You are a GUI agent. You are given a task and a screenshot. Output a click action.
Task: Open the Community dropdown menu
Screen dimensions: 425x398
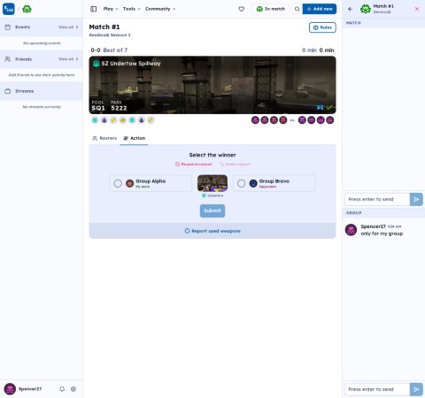[160, 9]
